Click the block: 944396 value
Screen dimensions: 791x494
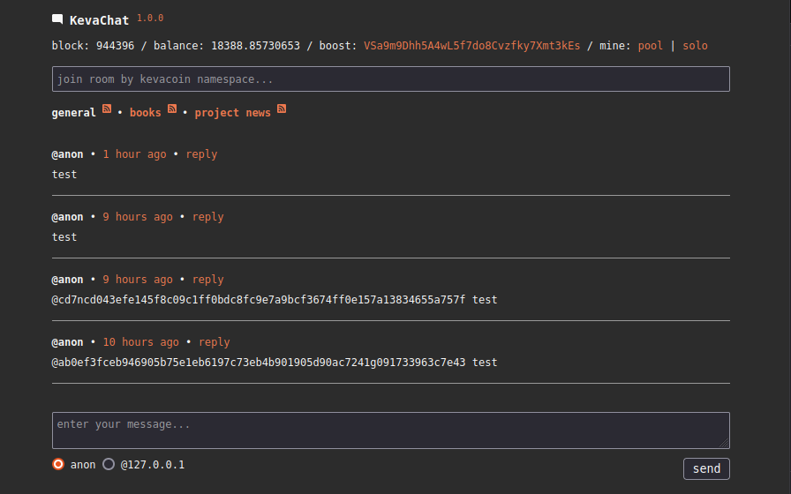[x=93, y=46]
